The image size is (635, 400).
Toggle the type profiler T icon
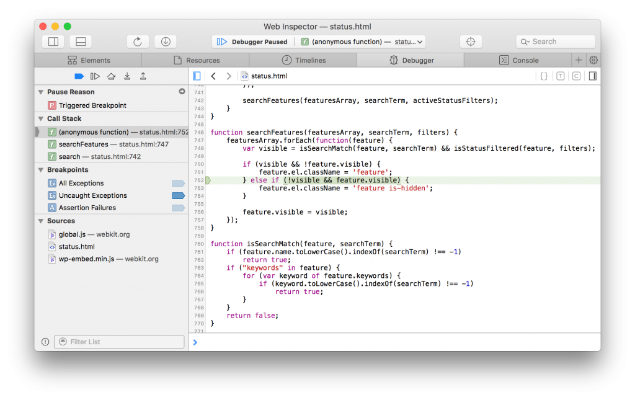tap(562, 75)
